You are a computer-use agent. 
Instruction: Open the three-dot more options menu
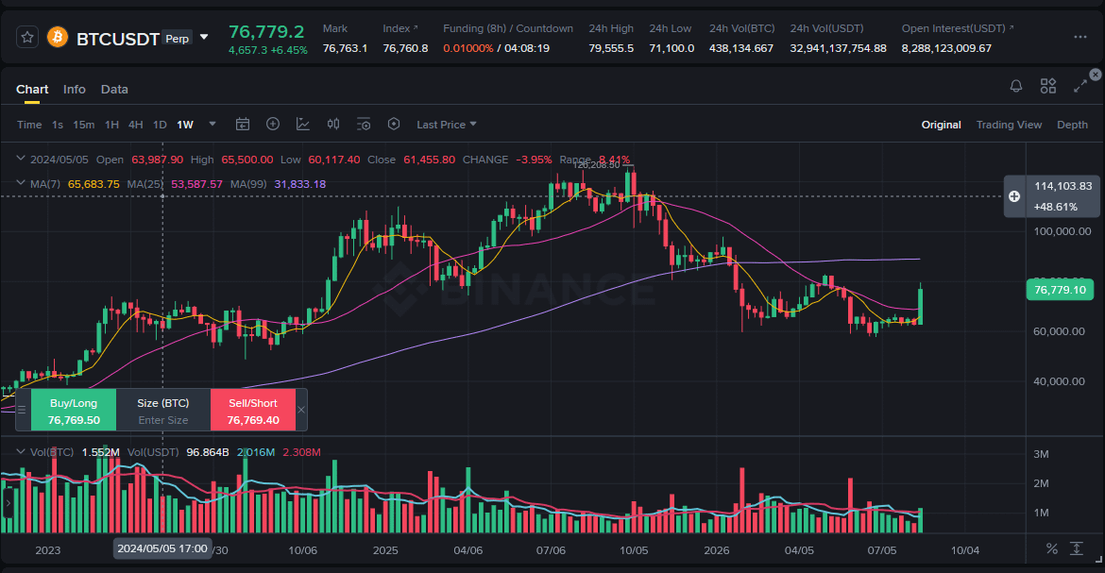click(1079, 38)
